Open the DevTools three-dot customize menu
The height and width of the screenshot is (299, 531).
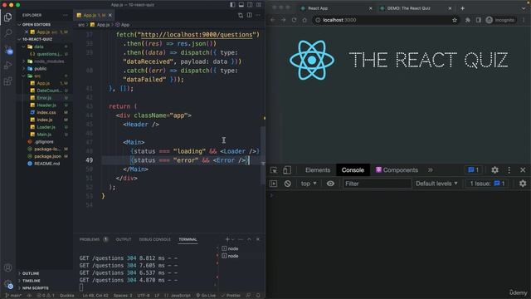pos(509,169)
